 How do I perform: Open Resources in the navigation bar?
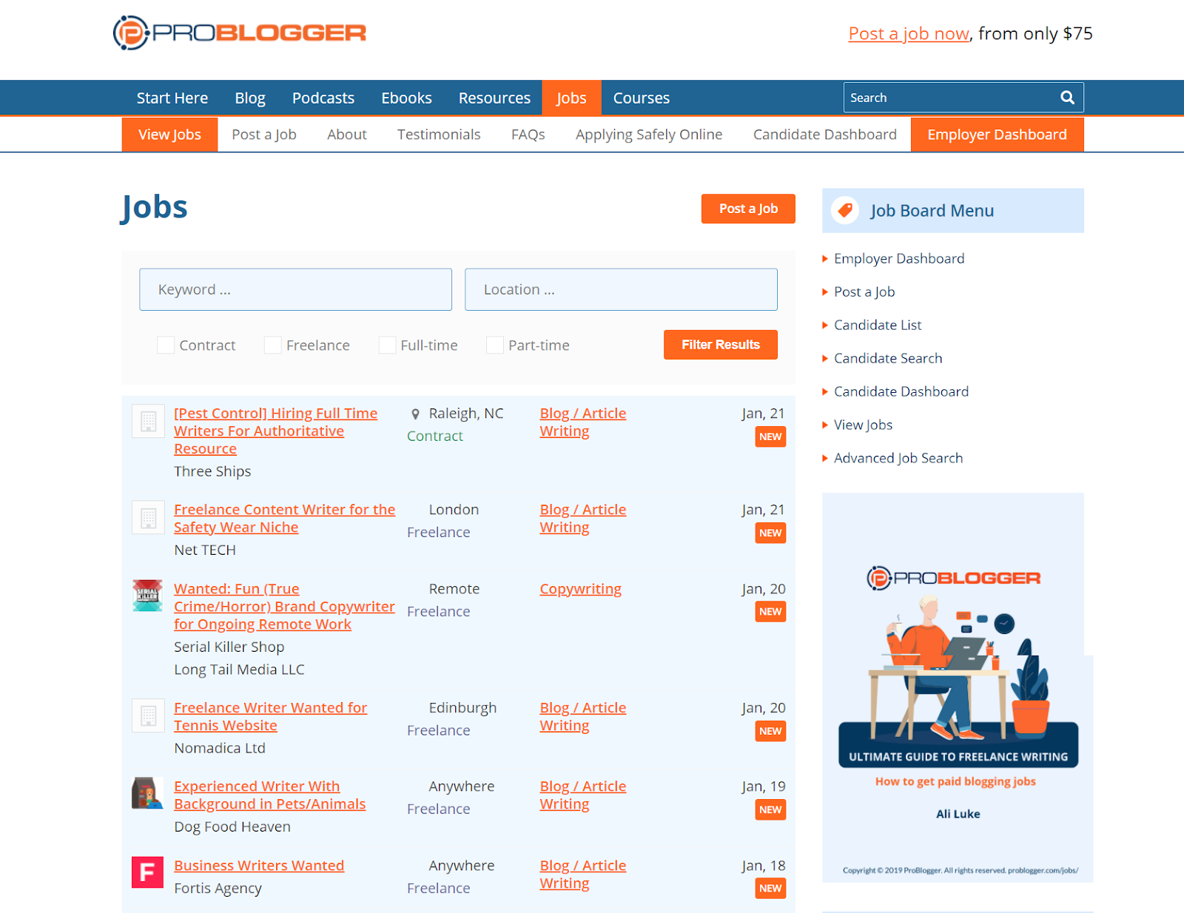tap(494, 98)
